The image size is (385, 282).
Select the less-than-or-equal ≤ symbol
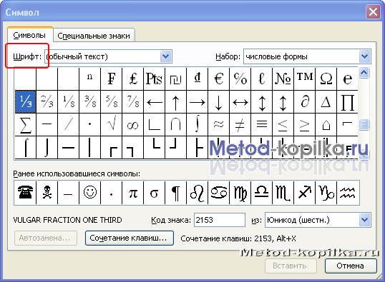(283, 125)
